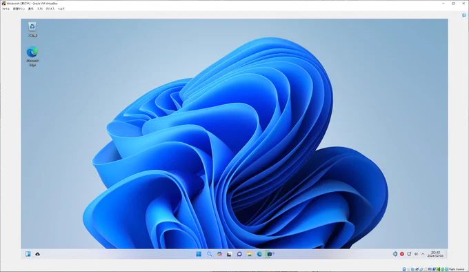Click the Right Control host key label

point(457,269)
